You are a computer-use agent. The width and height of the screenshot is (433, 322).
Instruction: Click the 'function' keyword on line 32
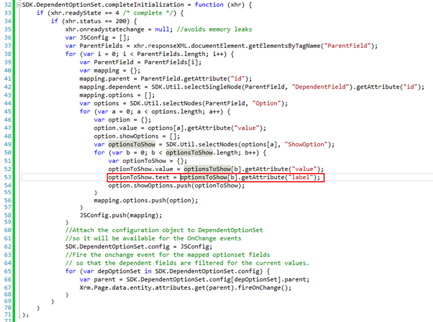[x=209, y=5]
